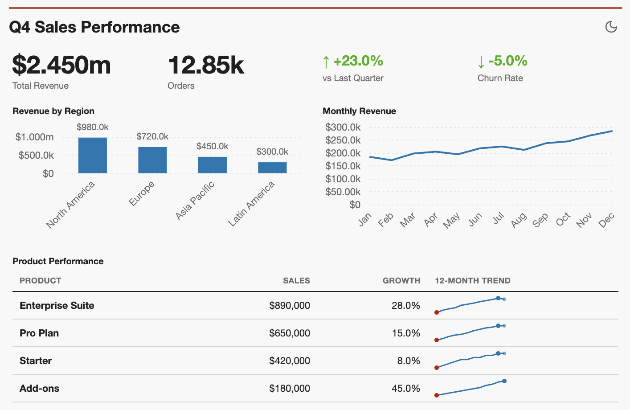Click the Q4 Sales Performance title
The height and width of the screenshot is (410, 630).
[94, 27]
